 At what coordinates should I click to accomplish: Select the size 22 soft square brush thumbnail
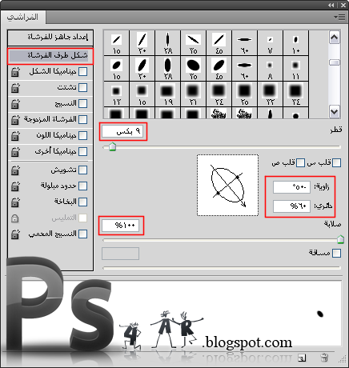pyautogui.click(x=270, y=94)
